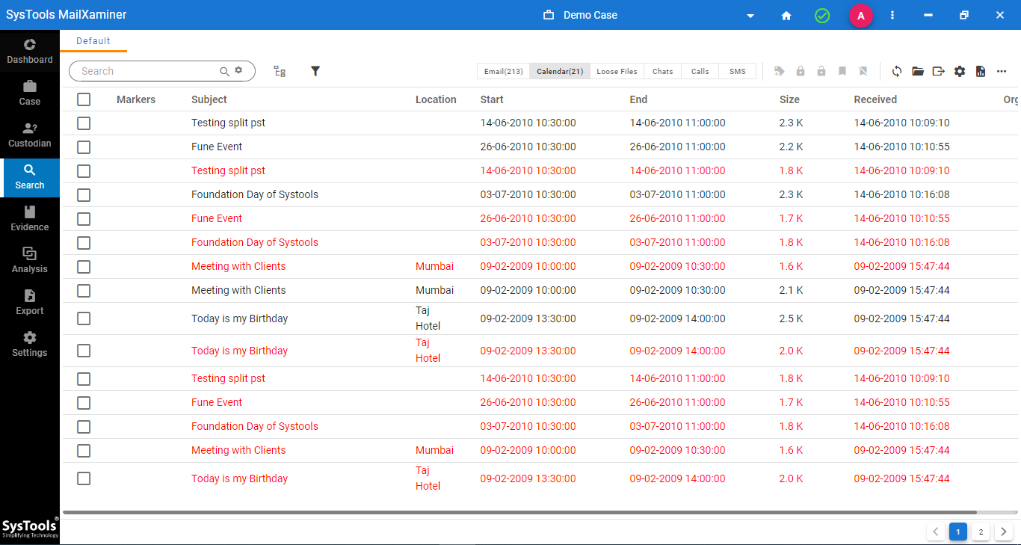Go to page 2
The height and width of the screenshot is (545, 1021).
[981, 532]
